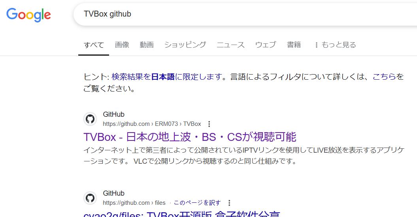Click the github.com › files URL

click(x=134, y=203)
